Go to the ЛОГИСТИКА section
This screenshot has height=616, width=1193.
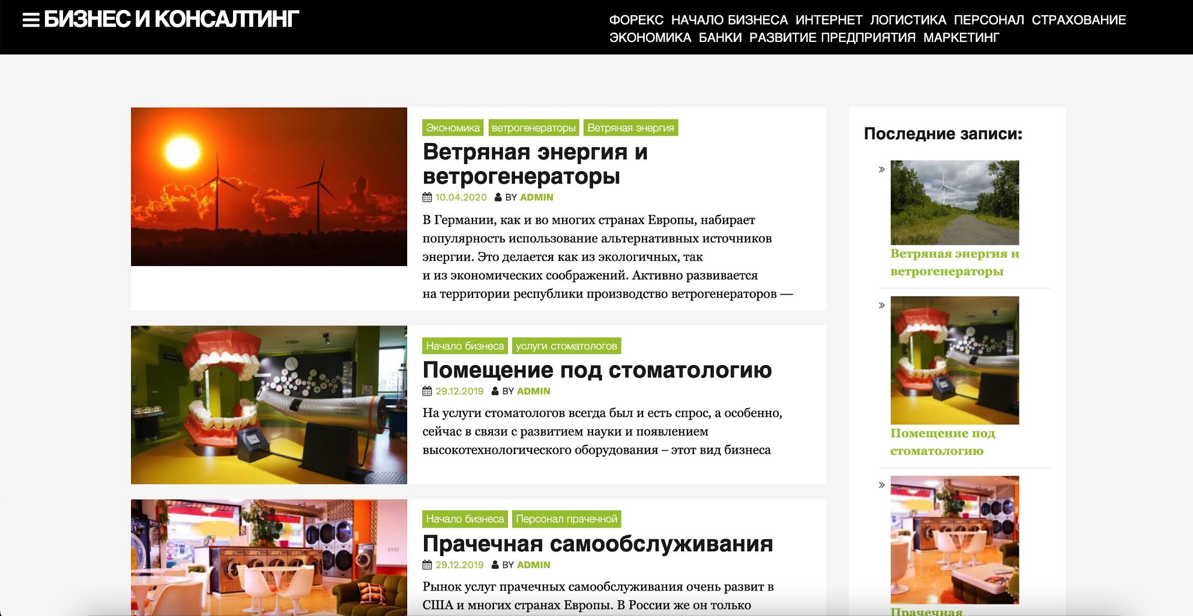pyautogui.click(x=908, y=20)
